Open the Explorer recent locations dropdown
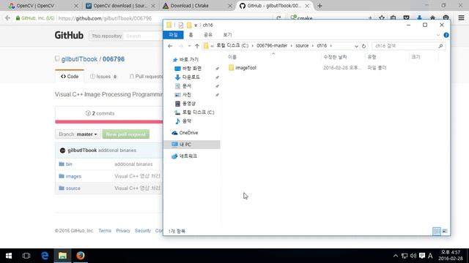469x263 pixels. click(189, 46)
